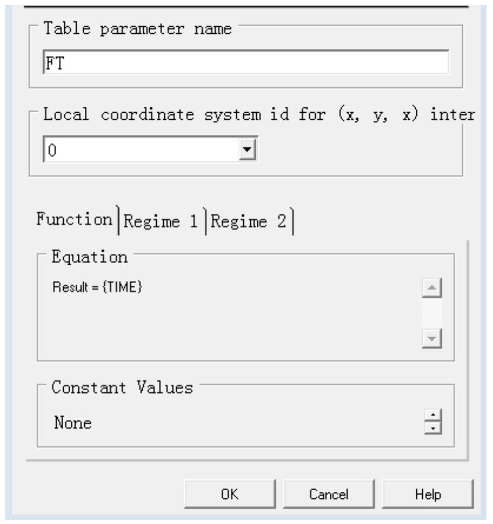Switch to the Function tab
Viewport: 493px width, 524px height.
(x=73, y=220)
